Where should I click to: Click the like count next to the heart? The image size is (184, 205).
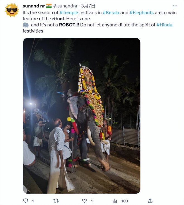point(92,201)
